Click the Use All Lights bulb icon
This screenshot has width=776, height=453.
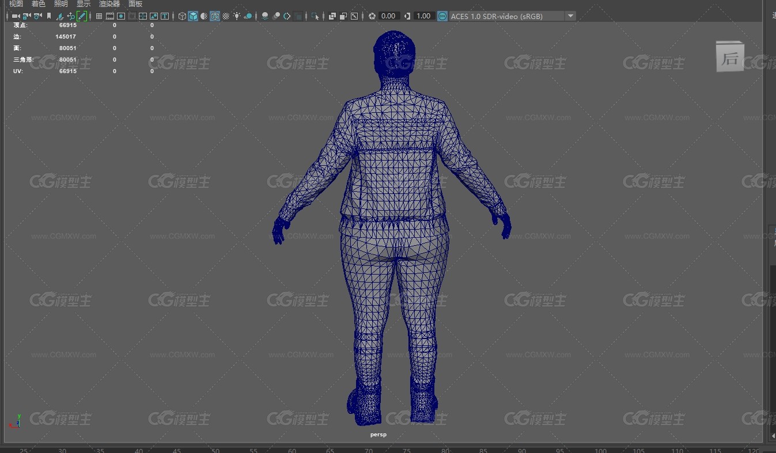[x=237, y=16]
